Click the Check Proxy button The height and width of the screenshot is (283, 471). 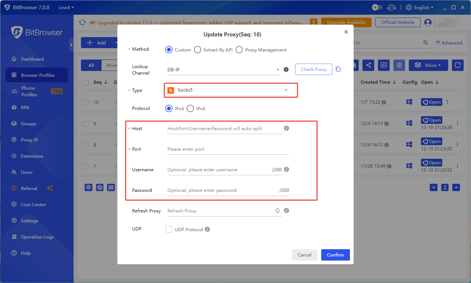point(314,69)
